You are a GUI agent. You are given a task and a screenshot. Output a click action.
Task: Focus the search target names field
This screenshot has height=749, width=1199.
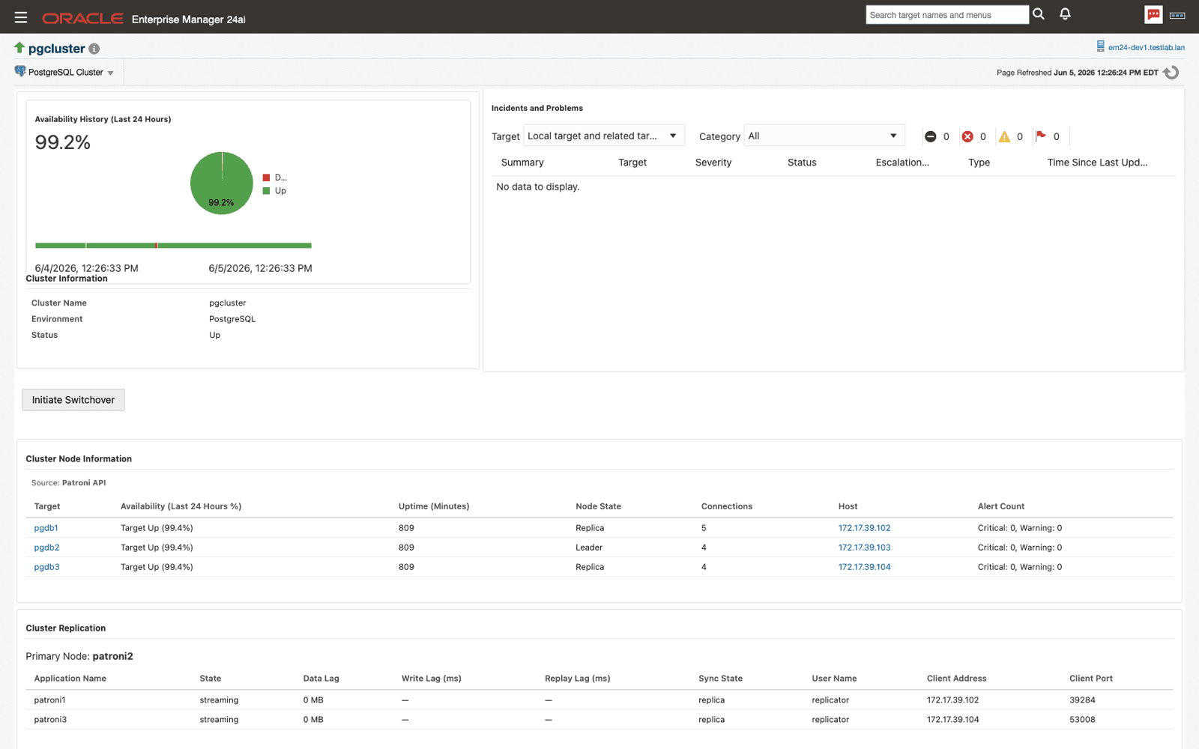(947, 15)
